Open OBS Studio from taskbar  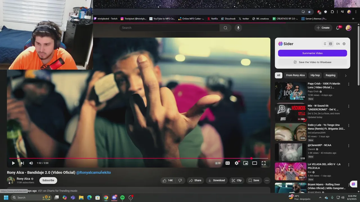tap(130, 198)
